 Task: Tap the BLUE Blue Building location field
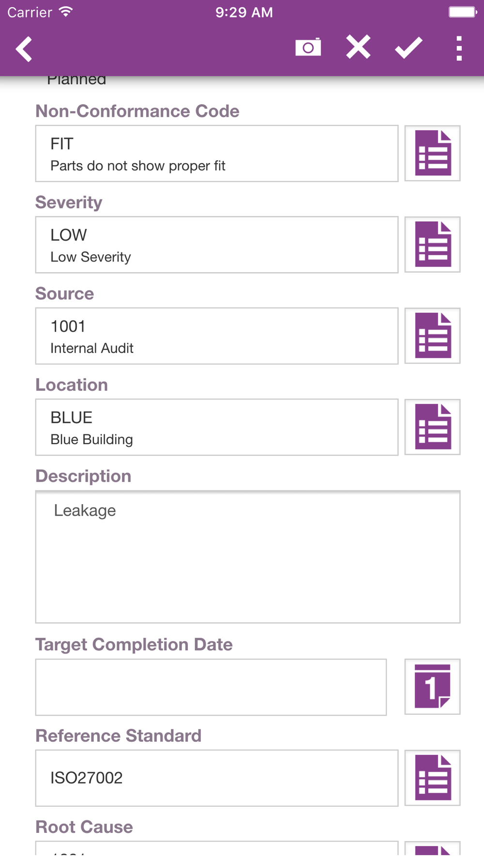[x=216, y=427]
